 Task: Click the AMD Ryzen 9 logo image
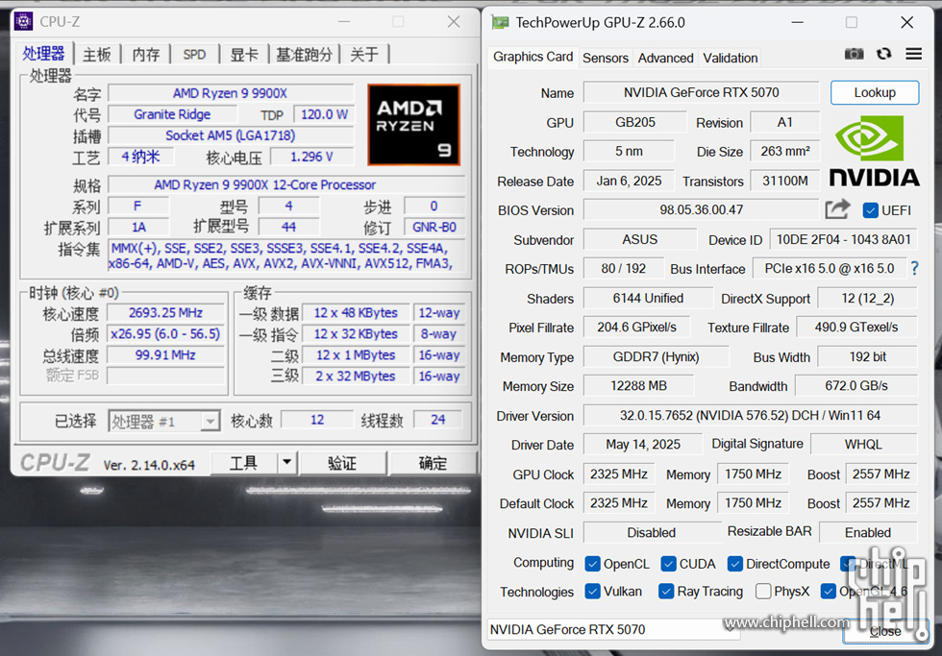414,125
